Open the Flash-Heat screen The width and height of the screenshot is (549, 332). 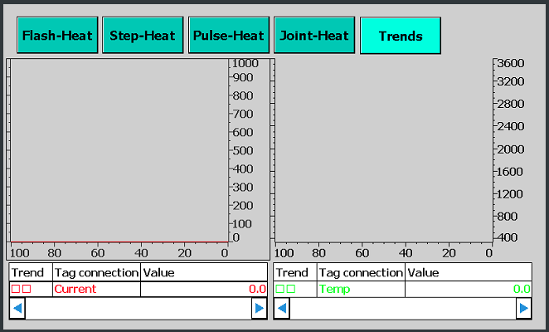tap(57, 36)
